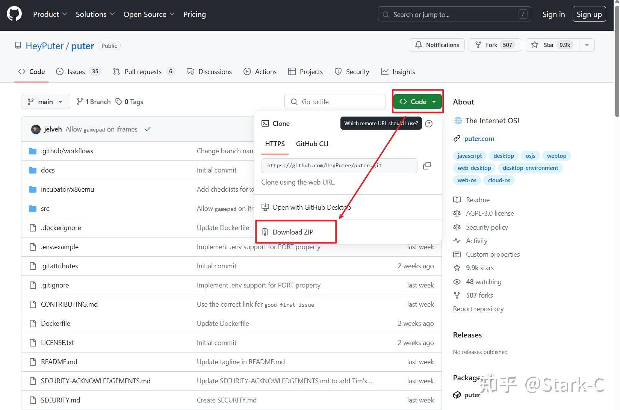The image size is (620, 410).
Task: Star the puter repository
Action: coord(552,45)
